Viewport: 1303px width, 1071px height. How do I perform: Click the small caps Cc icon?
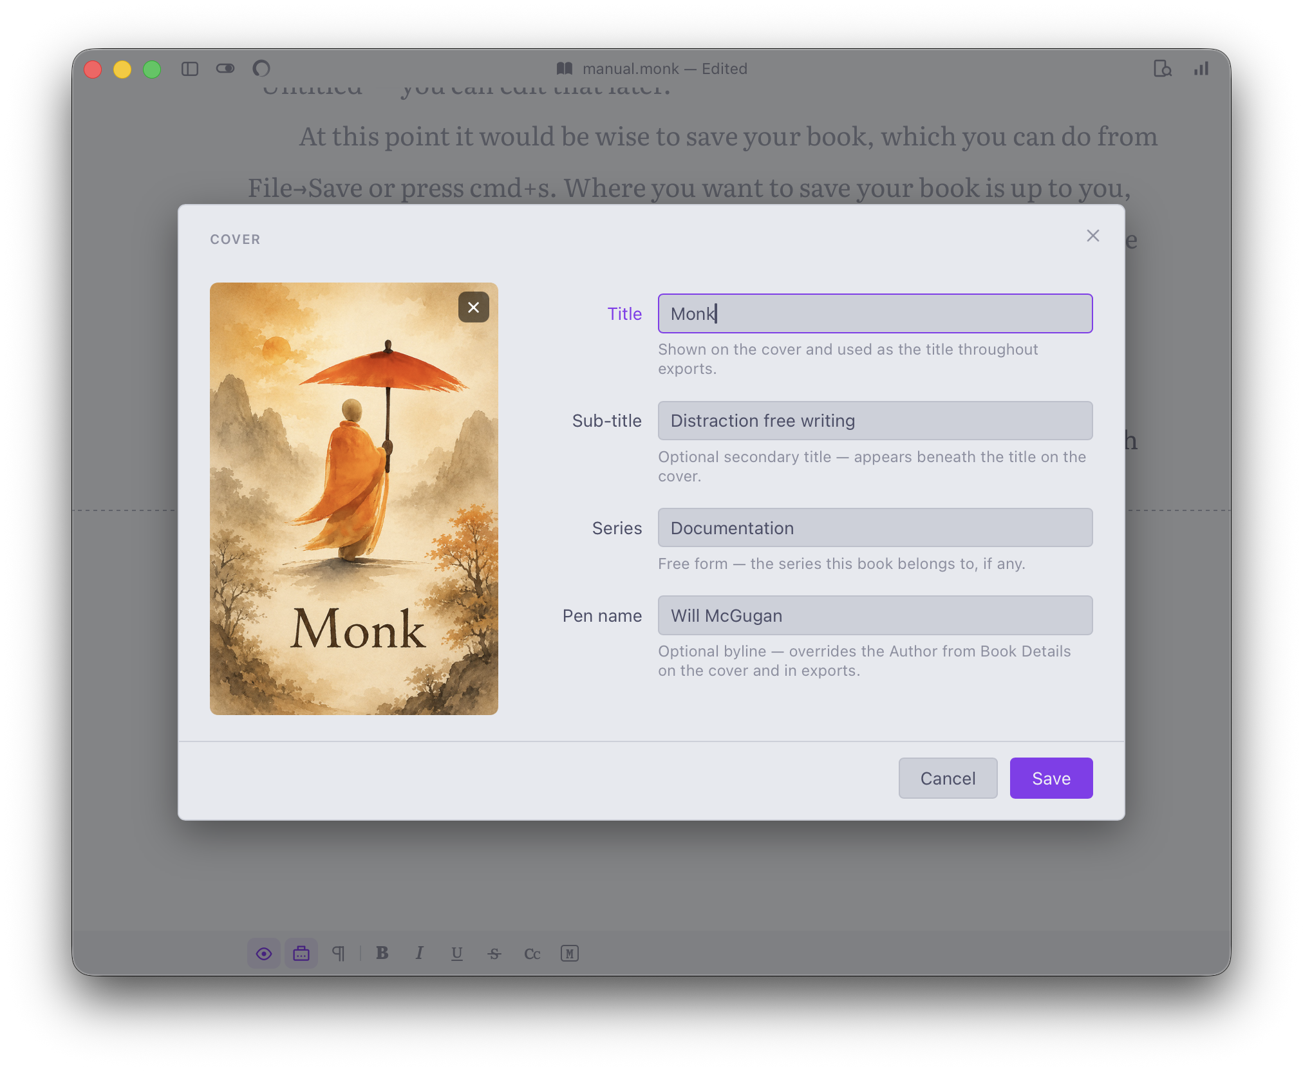click(532, 953)
